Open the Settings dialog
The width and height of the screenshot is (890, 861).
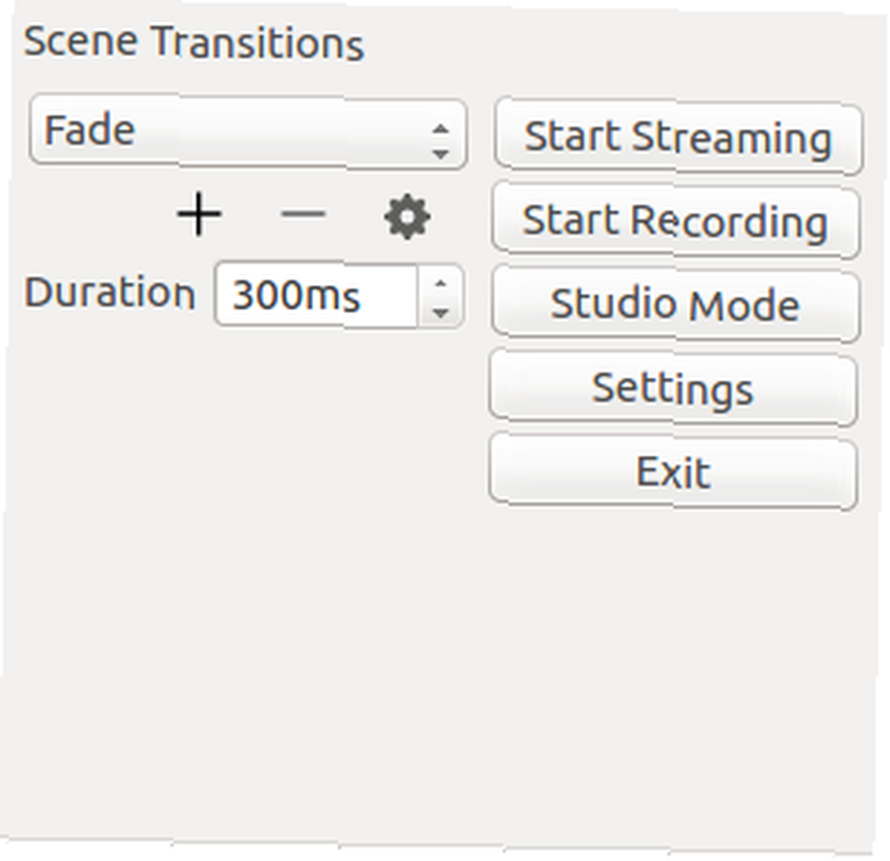point(673,388)
